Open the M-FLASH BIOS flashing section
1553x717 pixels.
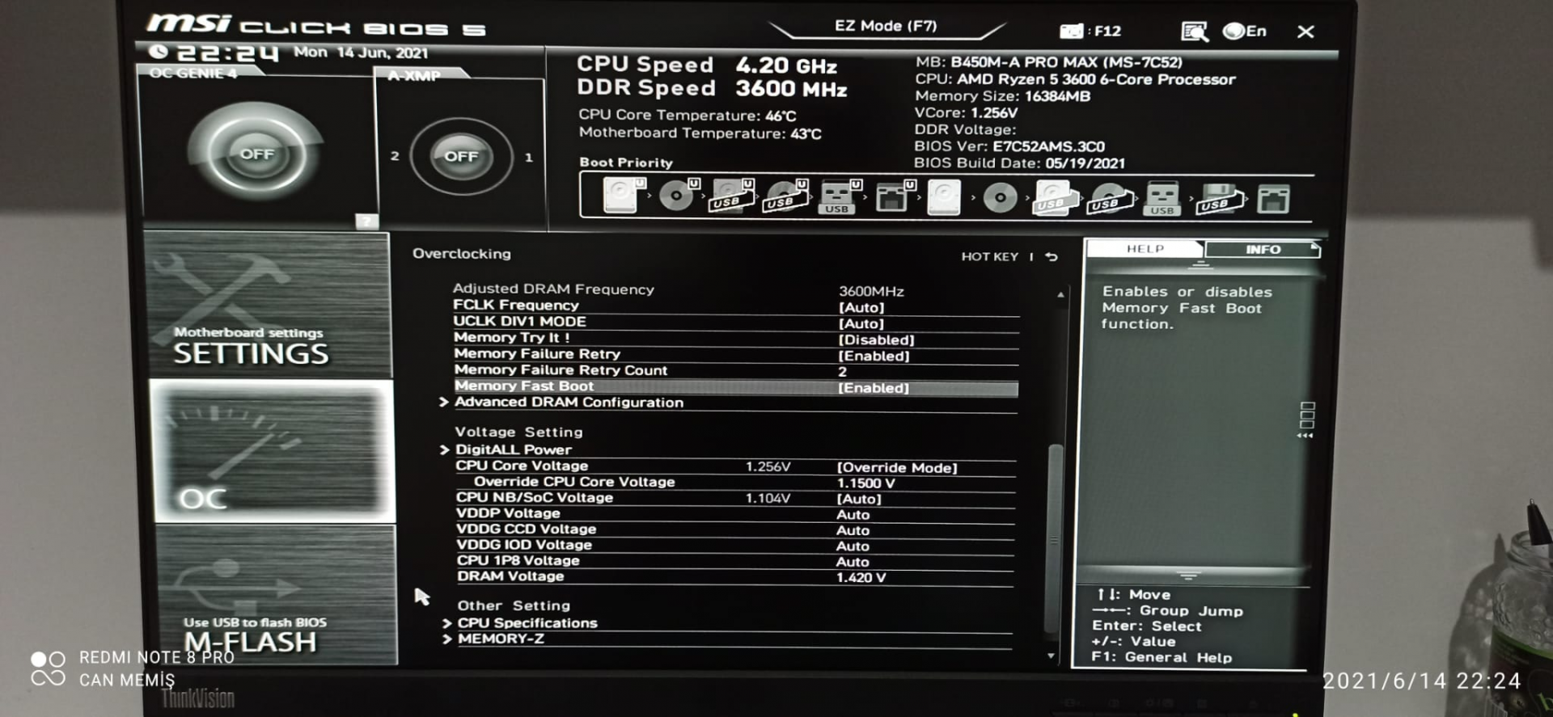[276, 595]
